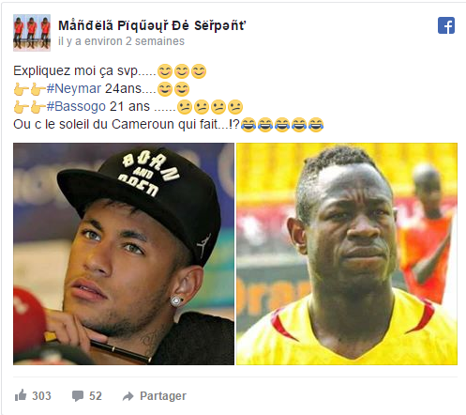
Task: Open the left photo with black cap
Action: [x=124, y=254]
